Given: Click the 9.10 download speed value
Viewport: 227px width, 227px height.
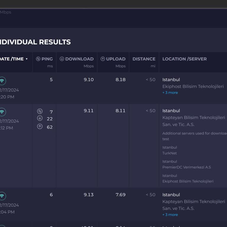Looking at the screenshot, I should (89, 80).
